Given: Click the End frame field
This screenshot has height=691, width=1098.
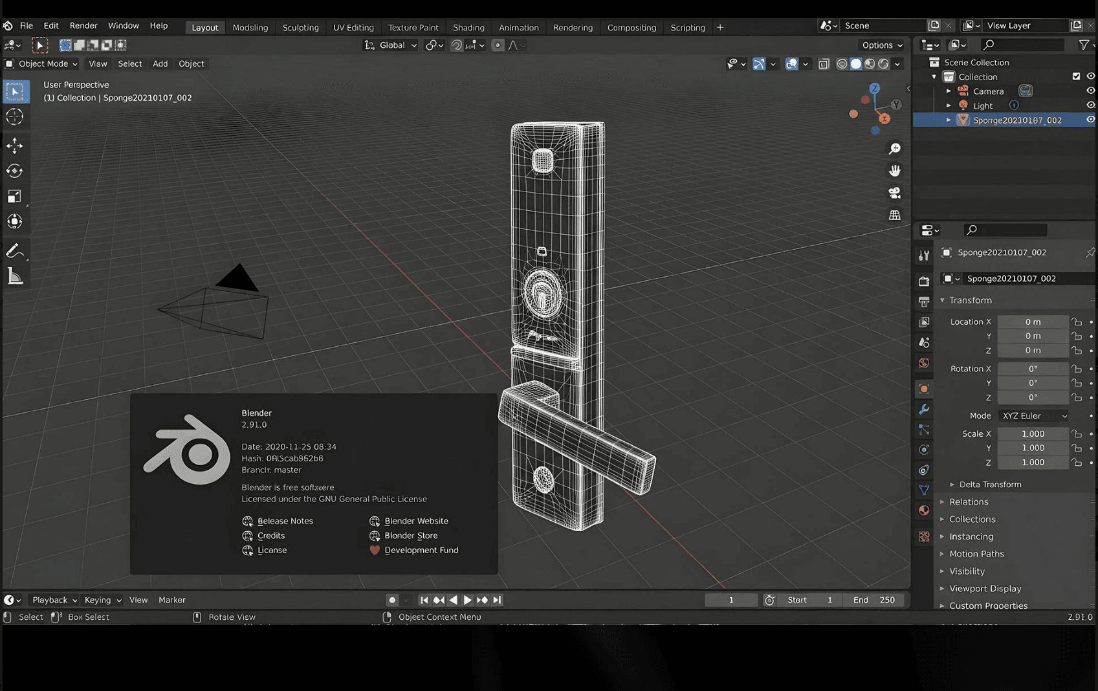Looking at the screenshot, I should 874,600.
